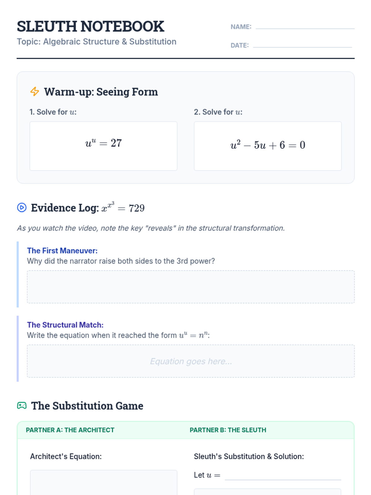
Task: Click the 'Warm-up: Seeing Form' heading
Action: pos(101,92)
